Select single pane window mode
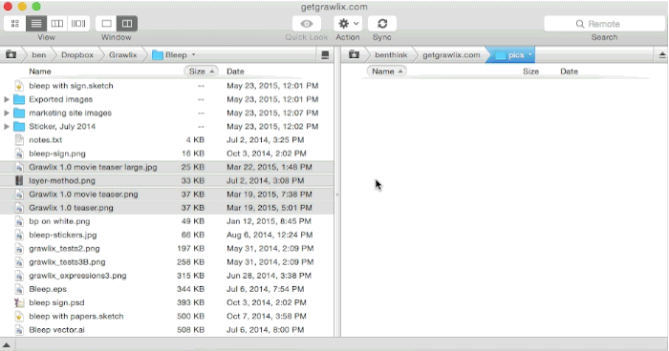This screenshot has width=669, height=351. point(107,24)
